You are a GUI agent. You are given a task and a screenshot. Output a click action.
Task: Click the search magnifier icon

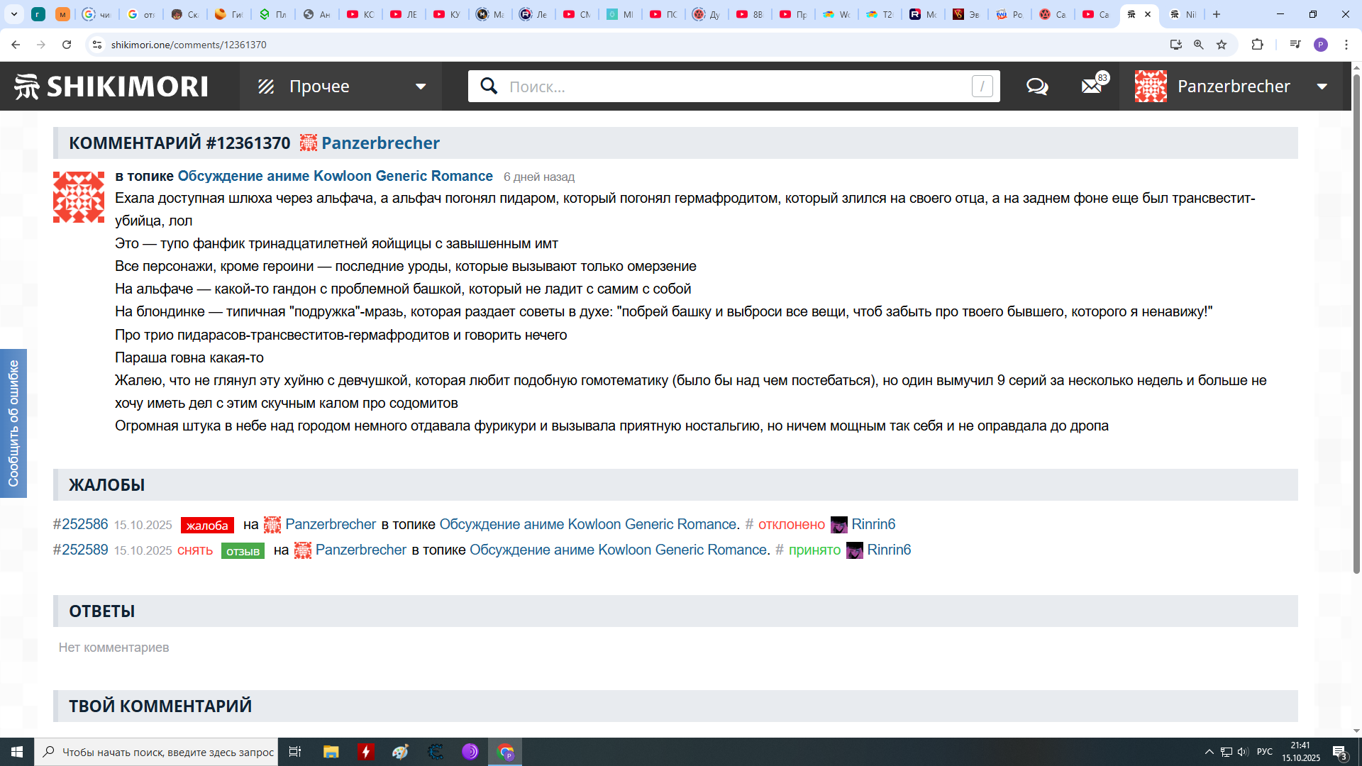tap(489, 87)
